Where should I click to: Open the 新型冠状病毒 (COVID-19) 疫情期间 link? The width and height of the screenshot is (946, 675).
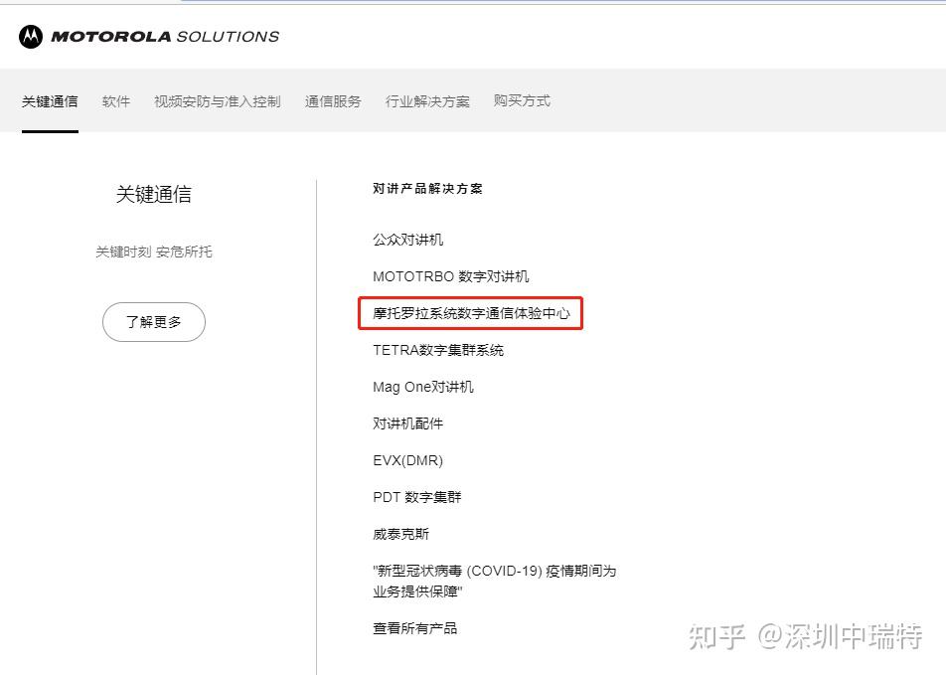pos(495,581)
